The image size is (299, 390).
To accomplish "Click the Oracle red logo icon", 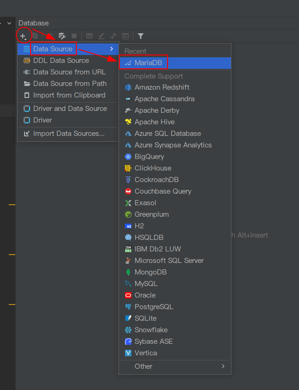I will click(128, 295).
